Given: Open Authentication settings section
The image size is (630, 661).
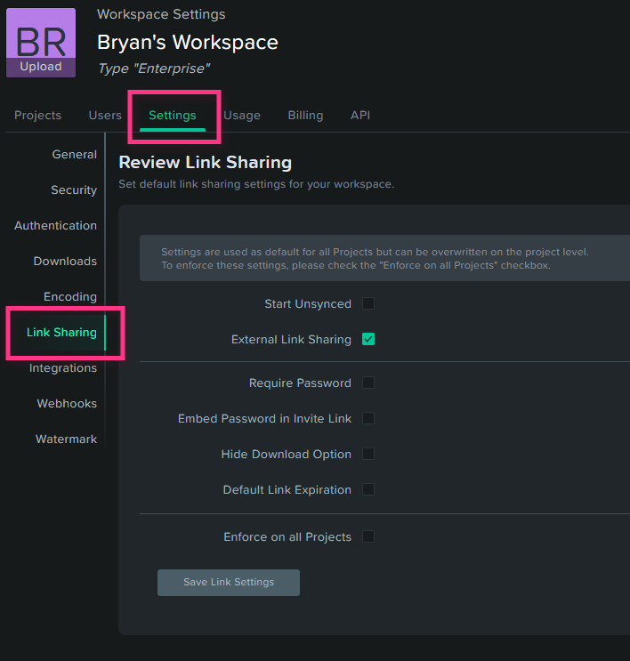Looking at the screenshot, I should (x=56, y=226).
